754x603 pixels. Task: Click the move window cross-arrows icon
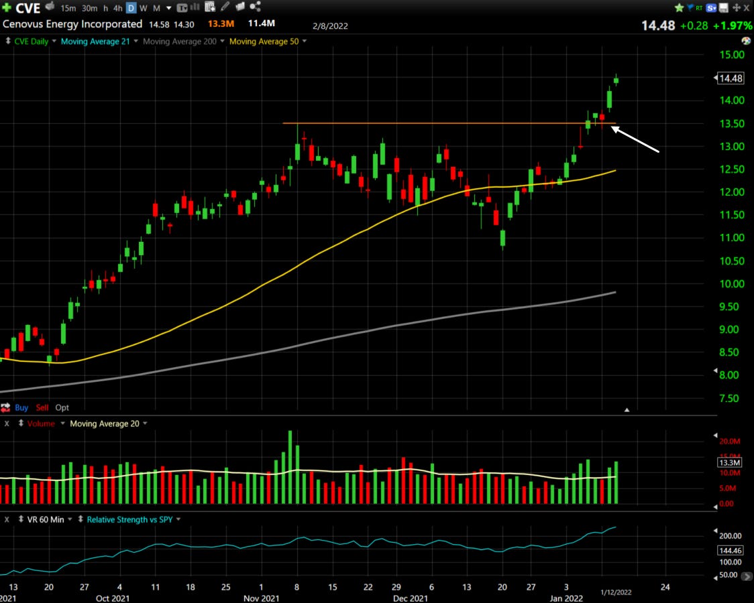pos(736,7)
